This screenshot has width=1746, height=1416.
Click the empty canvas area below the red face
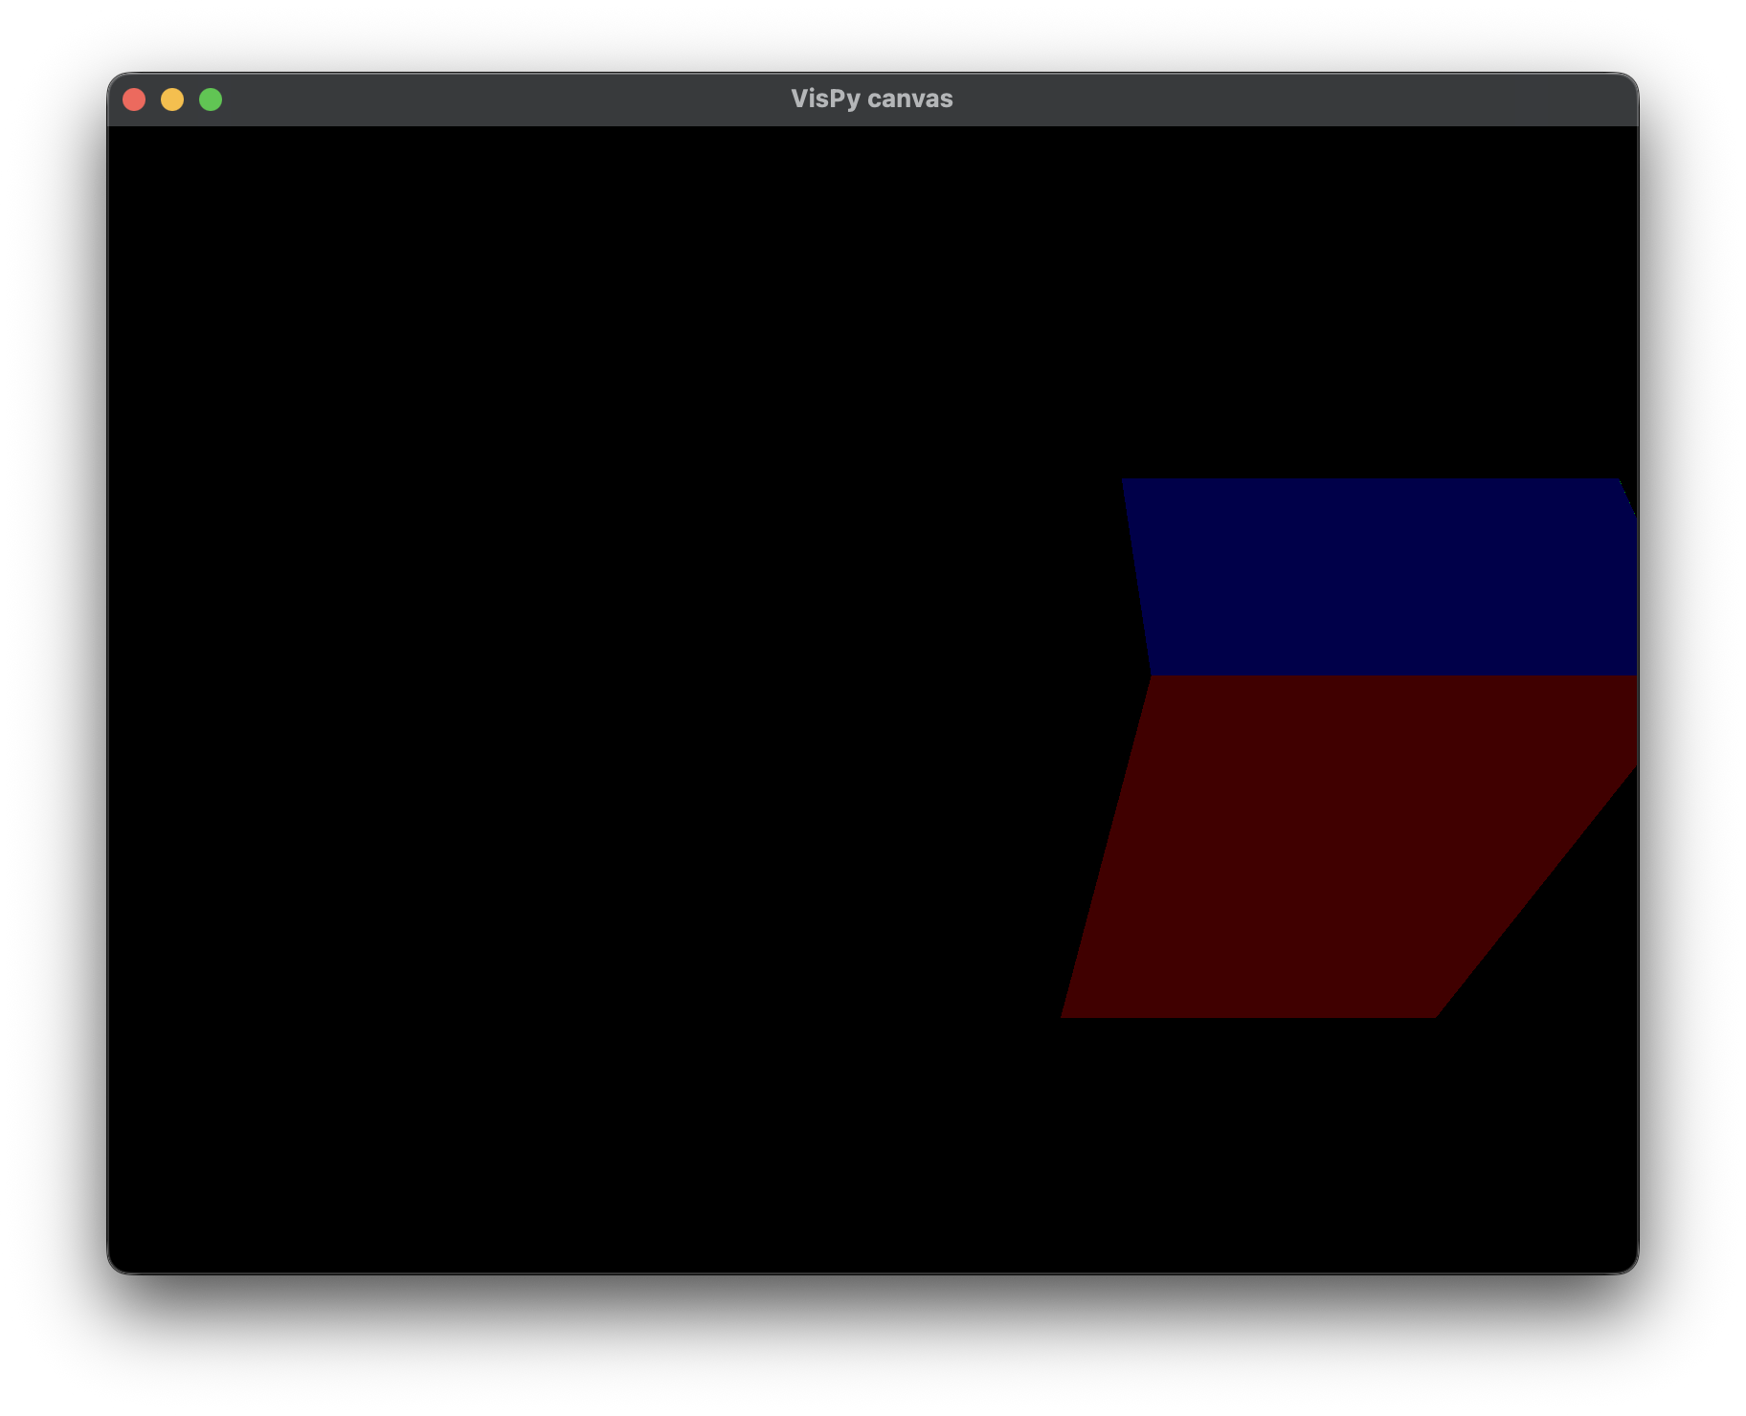click(x=1244, y=1148)
